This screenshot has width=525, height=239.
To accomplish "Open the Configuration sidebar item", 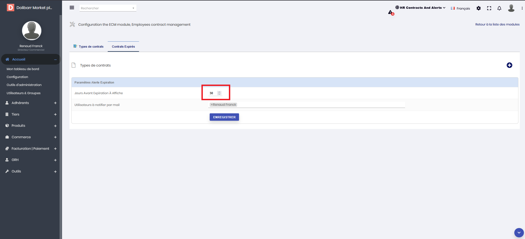I will pyautogui.click(x=17, y=77).
